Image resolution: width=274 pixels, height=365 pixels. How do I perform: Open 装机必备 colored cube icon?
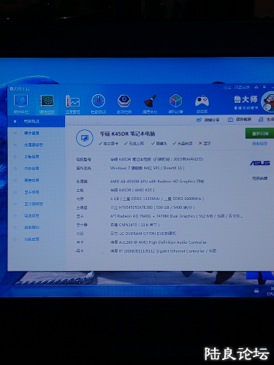[x=176, y=101]
